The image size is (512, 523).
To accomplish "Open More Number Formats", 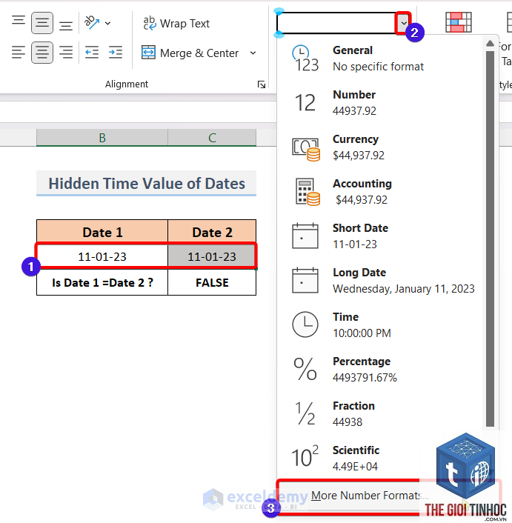I will tap(370, 496).
